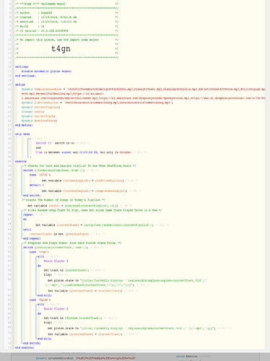Click 'currentTrack is not previousTrack' condition
This screenshot has height=361, width=270.
point(59,234)
